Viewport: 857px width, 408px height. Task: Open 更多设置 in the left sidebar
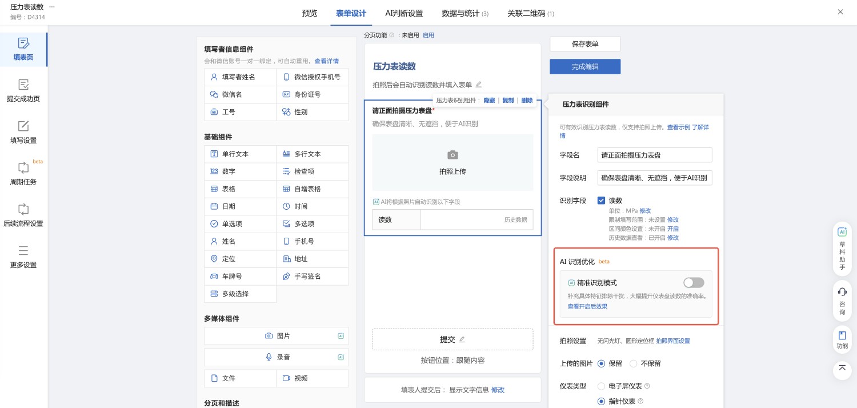(x=23, y=257)
